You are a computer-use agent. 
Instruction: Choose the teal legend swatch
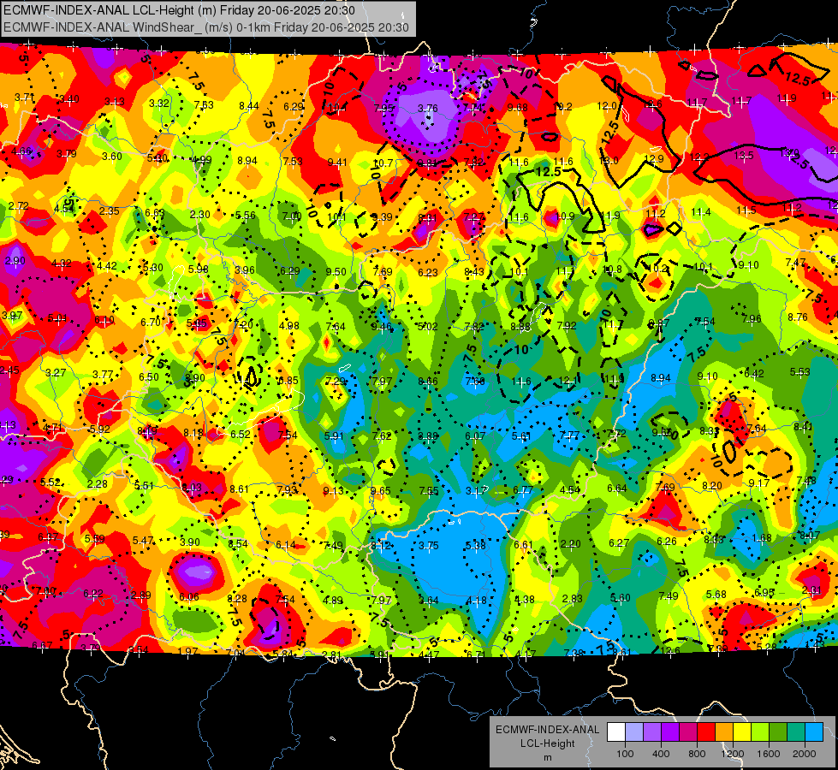click(796, 732)
